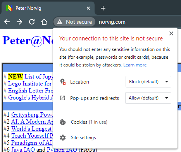Click the Peter@Norvig page heading
The width and height of the screenshot is (181, 152).
pyautogui.click(x=28, y=40)
